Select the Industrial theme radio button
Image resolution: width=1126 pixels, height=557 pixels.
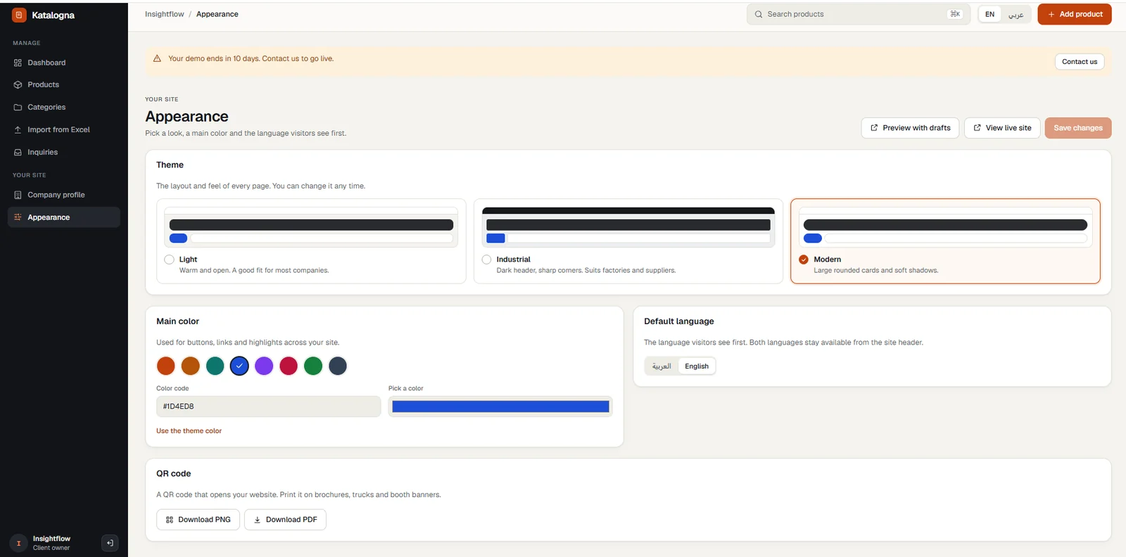[x=486, y=260]
